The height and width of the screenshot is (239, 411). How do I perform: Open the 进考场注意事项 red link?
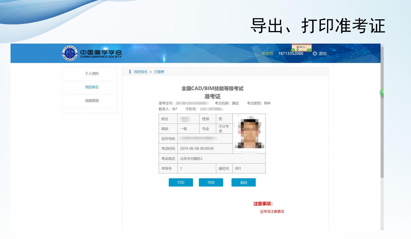point(272,212)
